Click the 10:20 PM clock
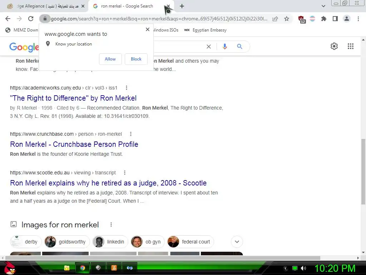 pyautogui.click(x=335, y=268)
